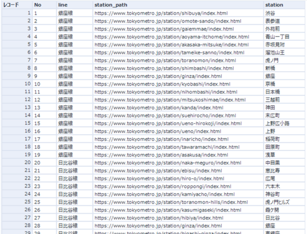Screen dimensions: 307x234
Task: Click the line cell '銀座線' in row 1
Action: (74, 13)
